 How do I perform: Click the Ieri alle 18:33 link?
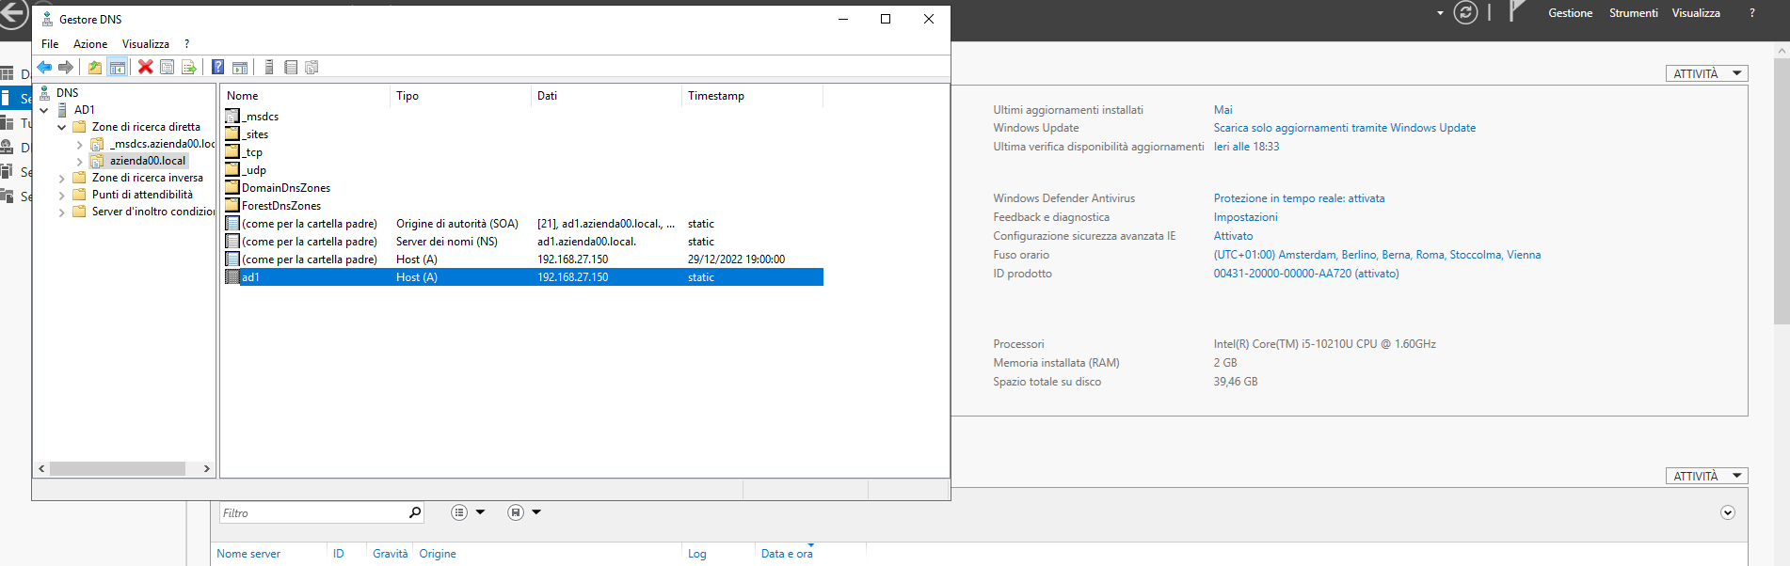[x=1246, y=147]
